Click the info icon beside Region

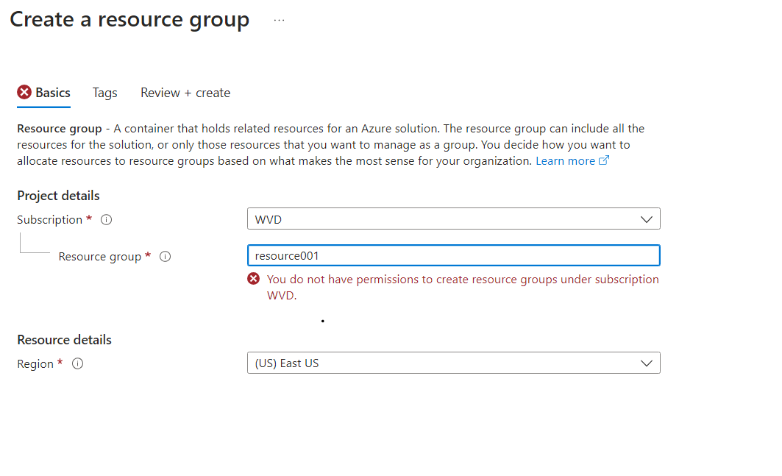pyautogui.click(x=78, y=363)
